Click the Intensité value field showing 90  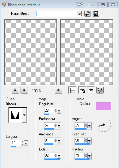pyautogui.click(x=79, y=141)
